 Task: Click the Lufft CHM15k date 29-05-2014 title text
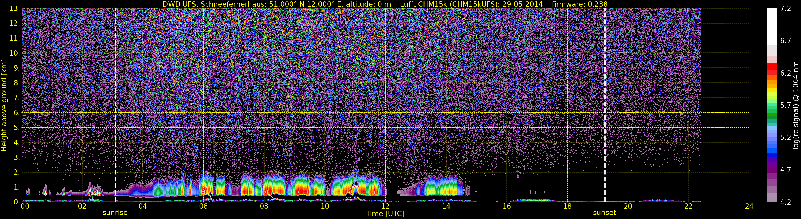[471, 4]
